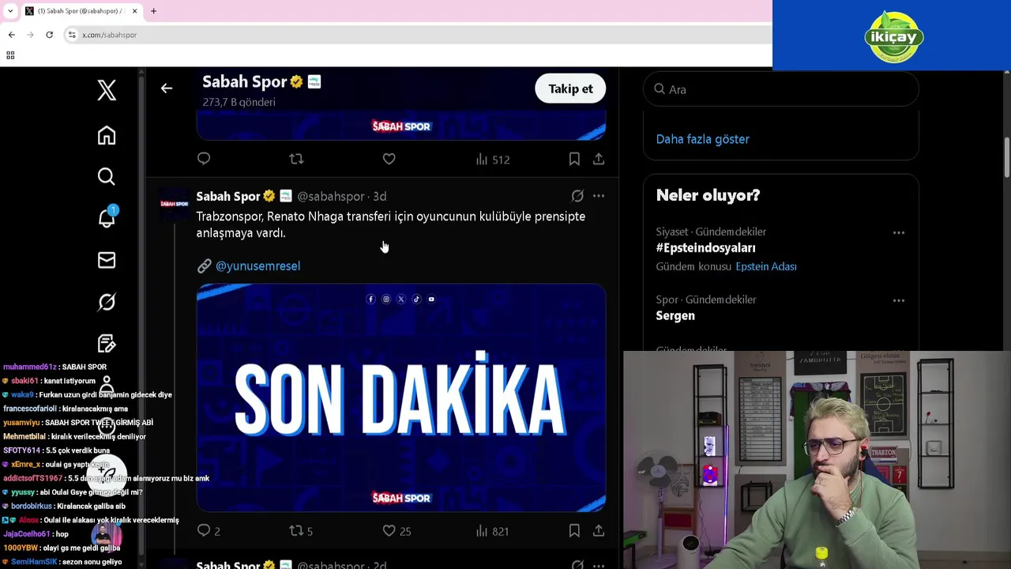Open Sabah Spor avatar on Nhaga tweet

(175, 204)
